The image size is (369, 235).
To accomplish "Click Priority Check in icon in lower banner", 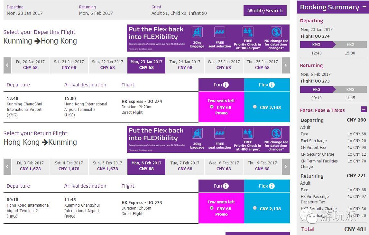I will pyautogui.click(x=248, y=133).
